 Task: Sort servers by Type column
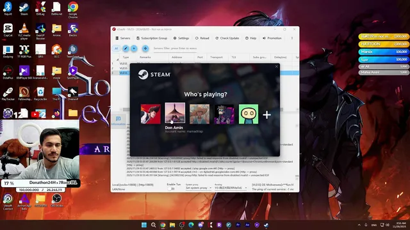pyautogui.click(x=126, y=57)
